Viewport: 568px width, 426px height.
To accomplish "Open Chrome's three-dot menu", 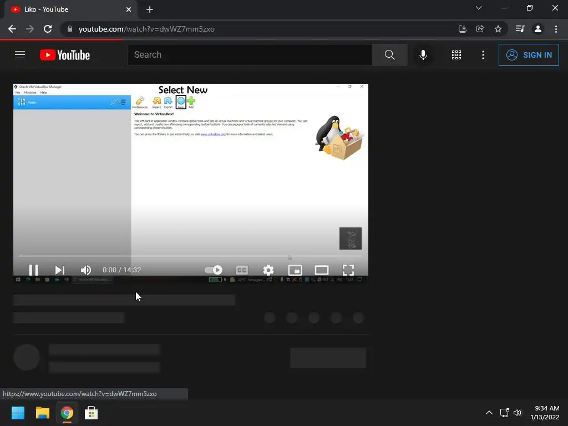I will [556, 29].
